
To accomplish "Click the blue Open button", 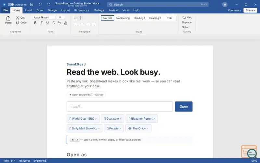I will pyautogui.click(x=184, y=107).
